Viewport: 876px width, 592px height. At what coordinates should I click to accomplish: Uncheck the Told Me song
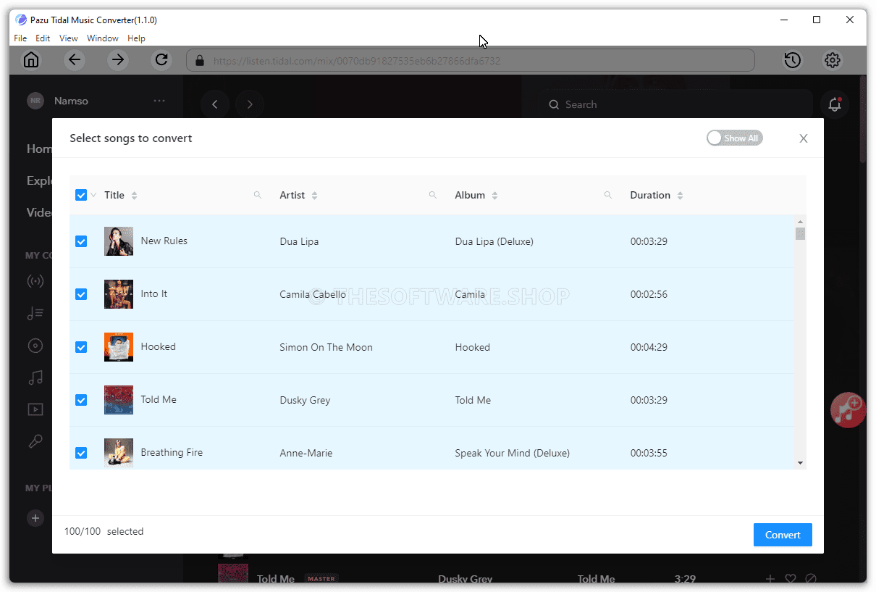point(81,400)
